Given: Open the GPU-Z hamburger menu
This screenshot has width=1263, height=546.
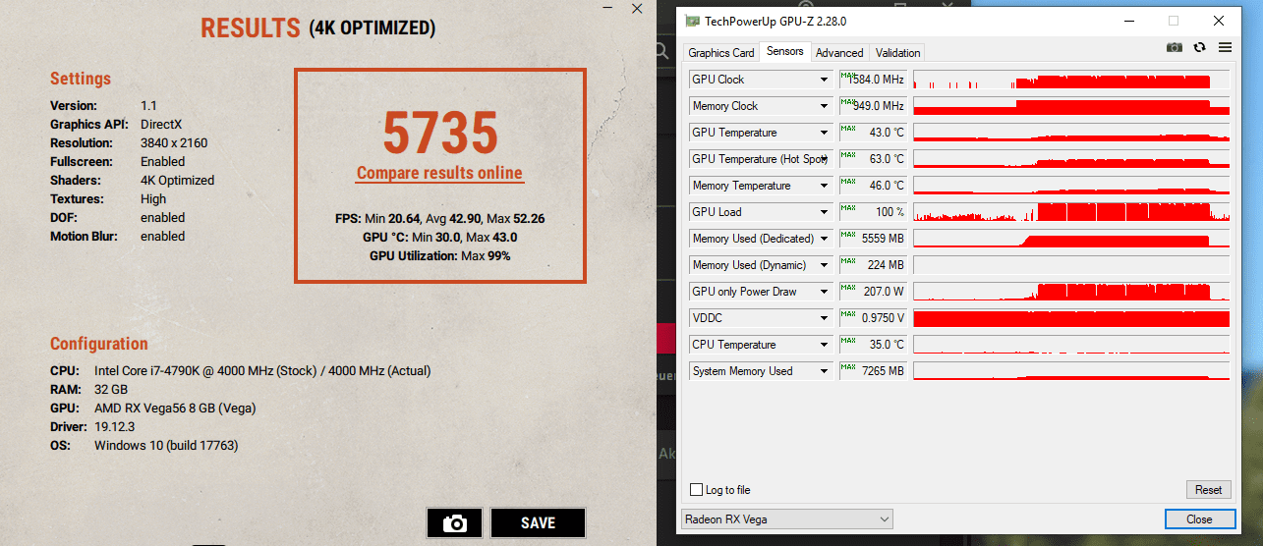Looking at the screenshot, I should (1225, 46).
